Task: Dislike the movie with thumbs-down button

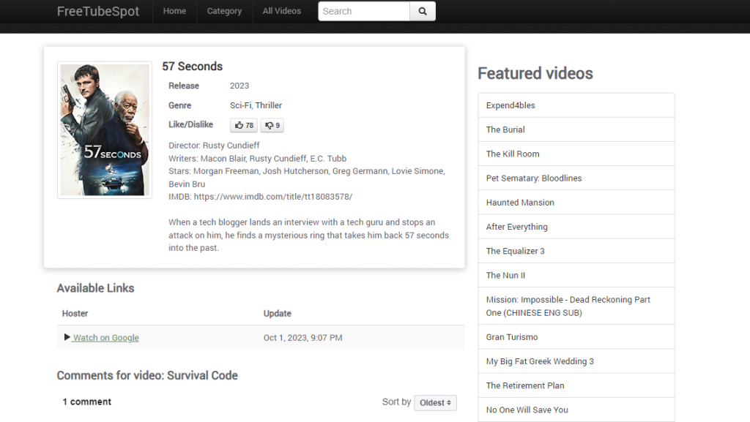Action: [272, 125]
